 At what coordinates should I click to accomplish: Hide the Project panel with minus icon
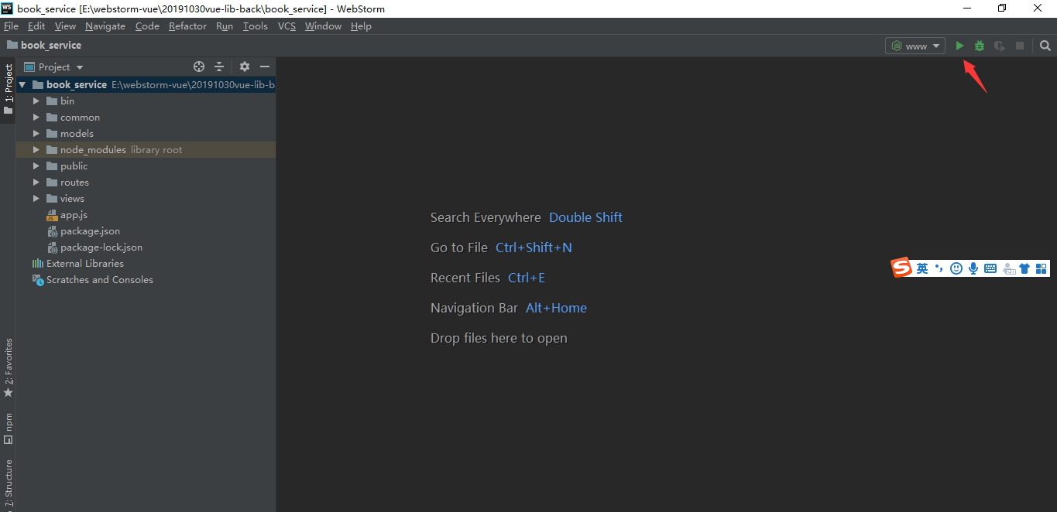[264, 67]
